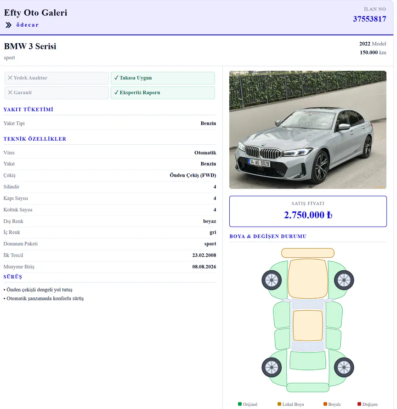Screen dimensions: 397x409
Task: Click the BOYA & DEĞİŞEN DURUMU header
Action: click(x=268, y=236)
